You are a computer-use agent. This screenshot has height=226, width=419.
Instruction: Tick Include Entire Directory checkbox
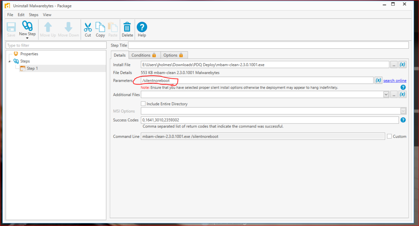(x=143, y=104)
